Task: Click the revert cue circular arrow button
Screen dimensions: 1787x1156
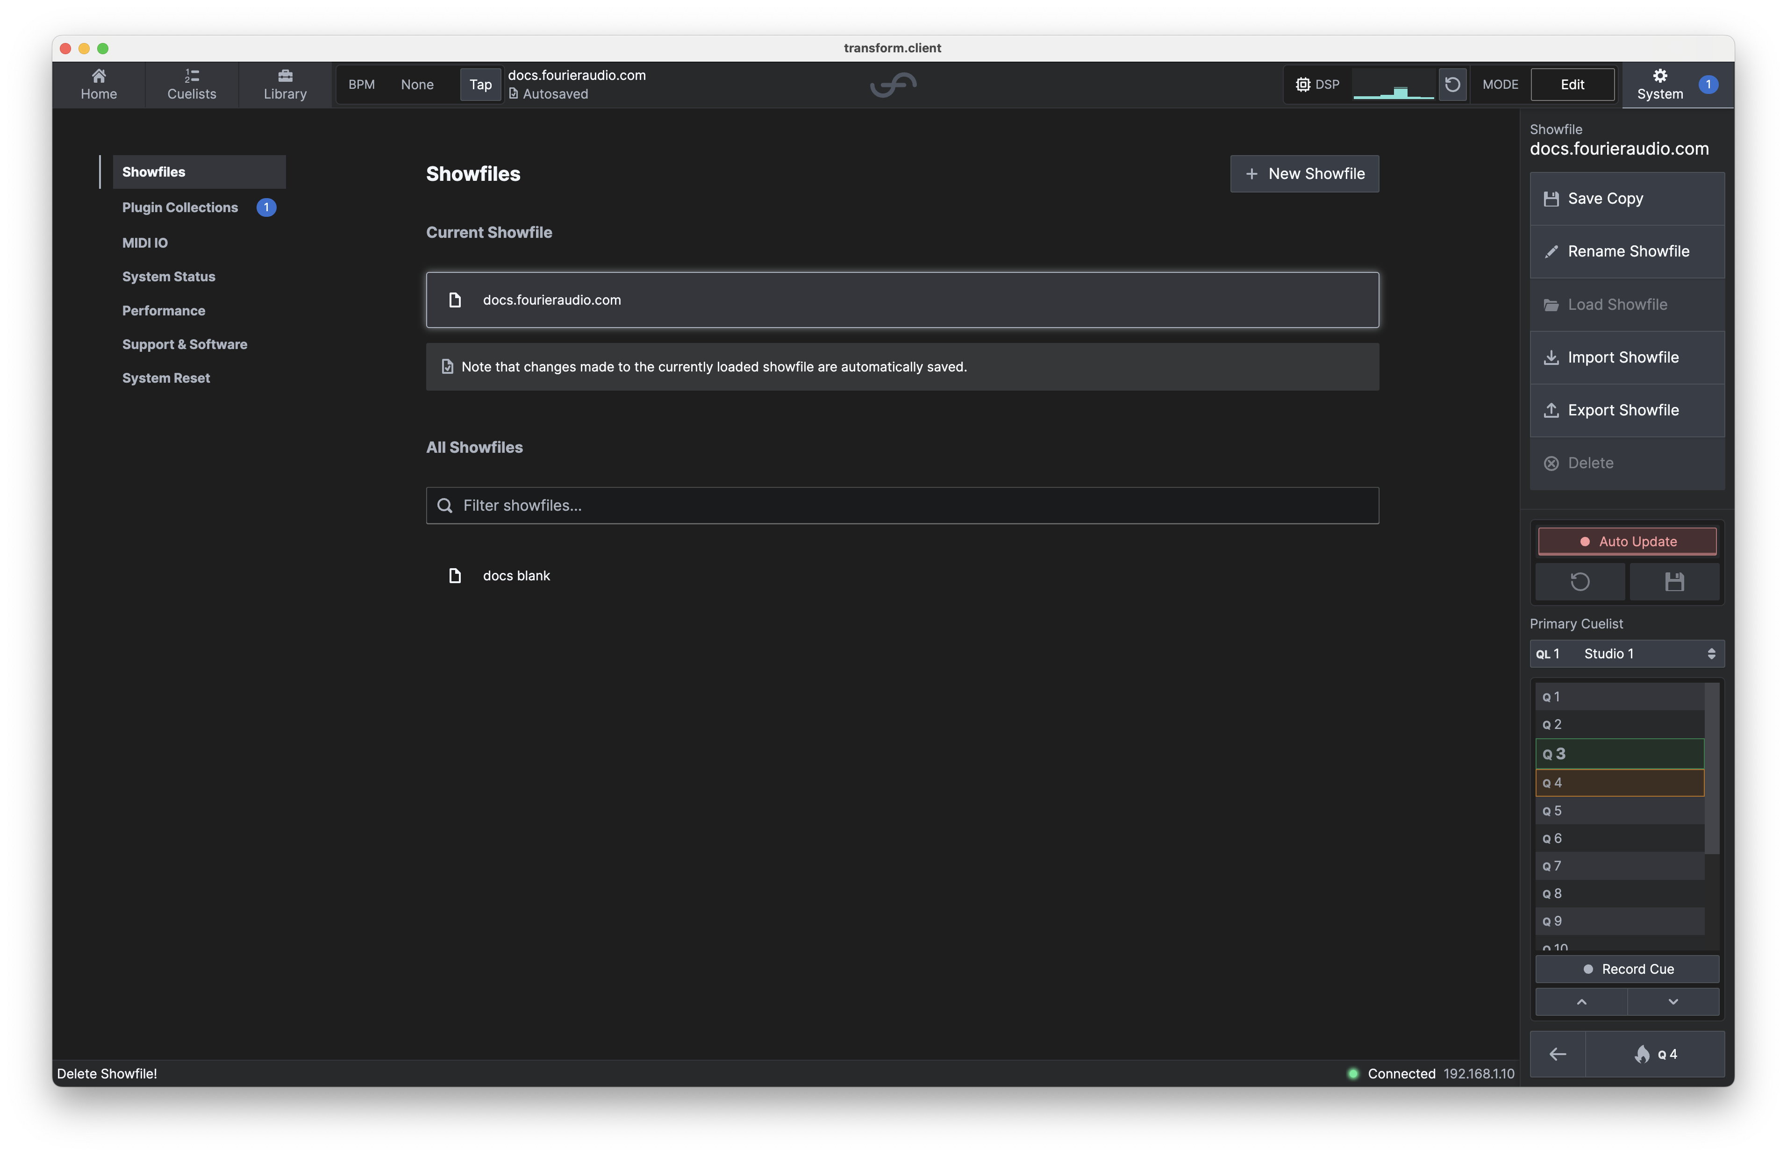Action: 1580,582
